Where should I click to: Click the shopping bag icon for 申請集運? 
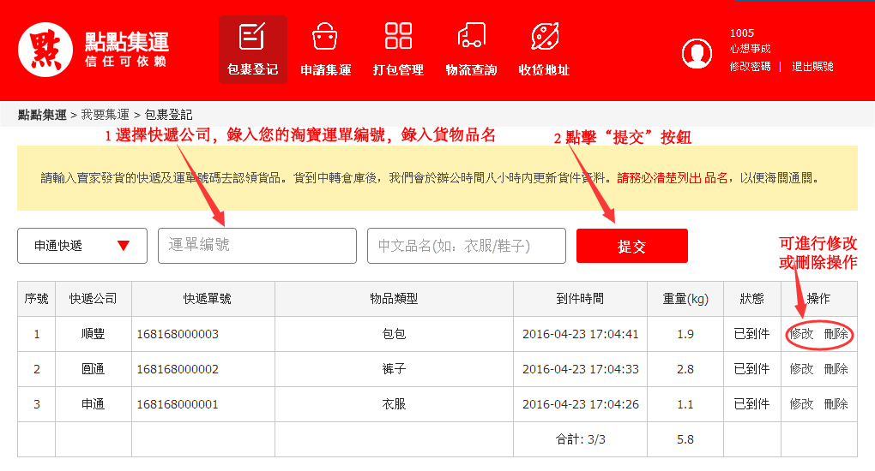[325, 37]
